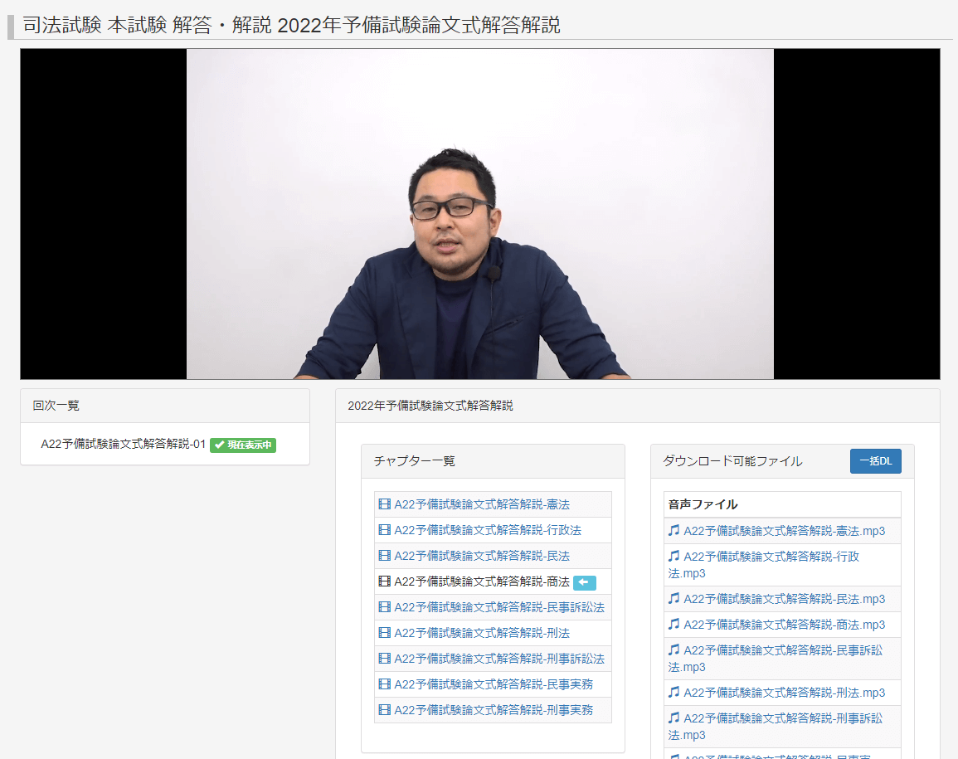The height and width of the screenshot is (759, 958).
Task: Click film icon beside 行政法 chapter
Action: coord(384,530)
